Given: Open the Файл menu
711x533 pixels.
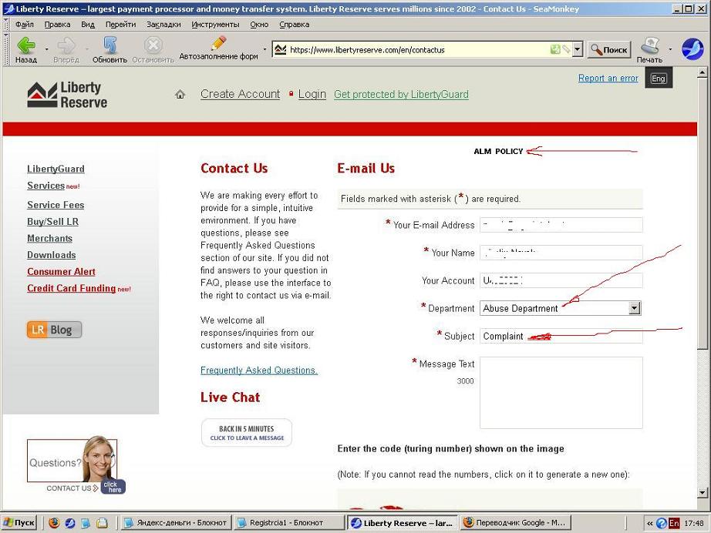Looking at the screenshot, I should [25, 25].
